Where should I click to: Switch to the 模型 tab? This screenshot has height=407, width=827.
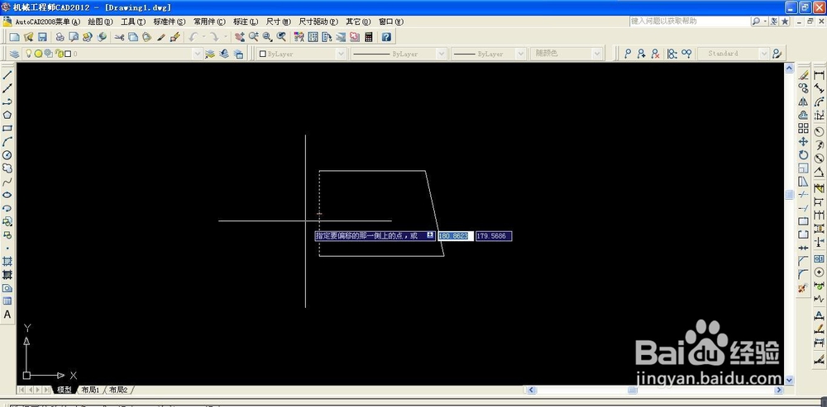[x=65, y=390]
